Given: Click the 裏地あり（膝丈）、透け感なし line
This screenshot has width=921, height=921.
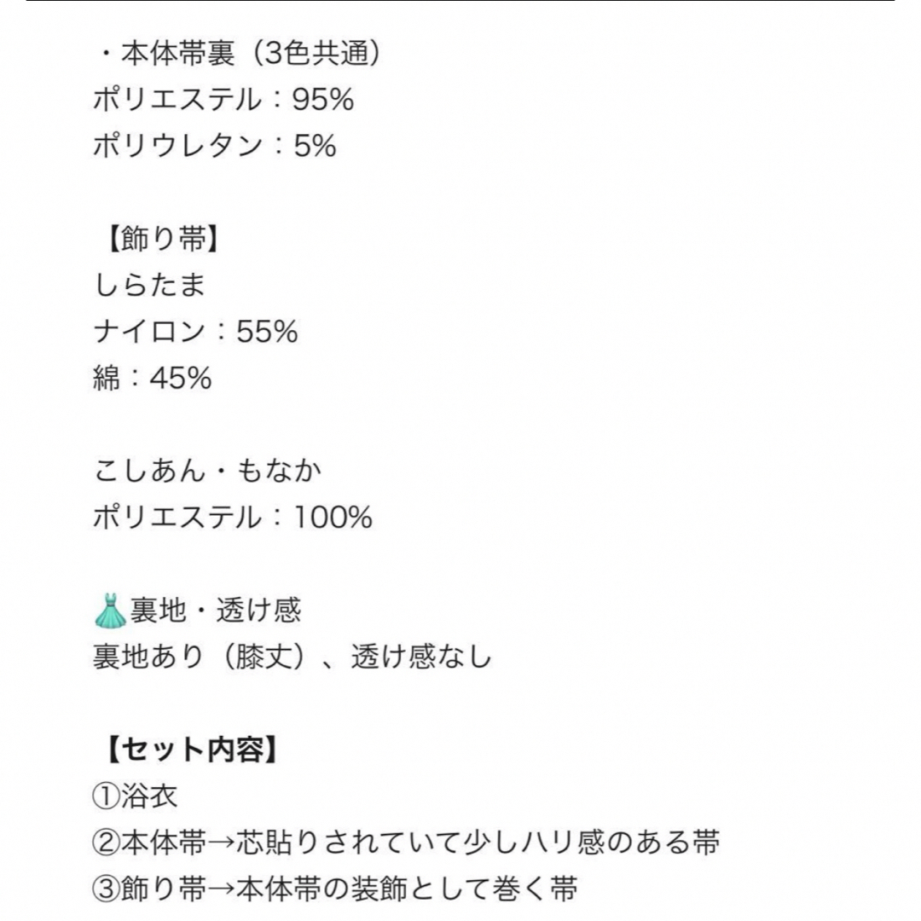Looking at the screenshot, I should 292,657.
